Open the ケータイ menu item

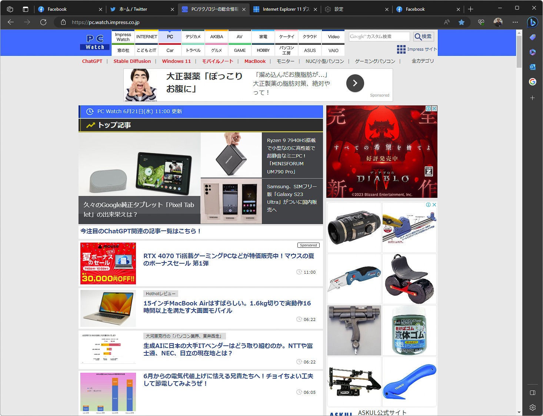[x=287, y=37]
